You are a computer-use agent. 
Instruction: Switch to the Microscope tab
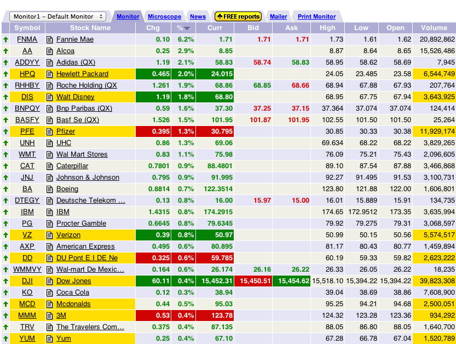pos(164,16)
